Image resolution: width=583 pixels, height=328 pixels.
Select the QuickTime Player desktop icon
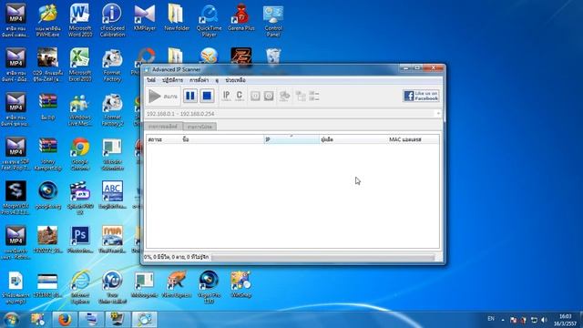pos(209,20)
